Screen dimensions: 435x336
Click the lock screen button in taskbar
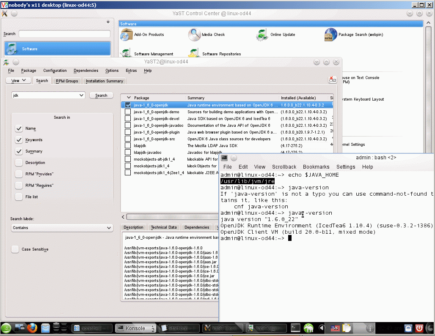point(408,328)
